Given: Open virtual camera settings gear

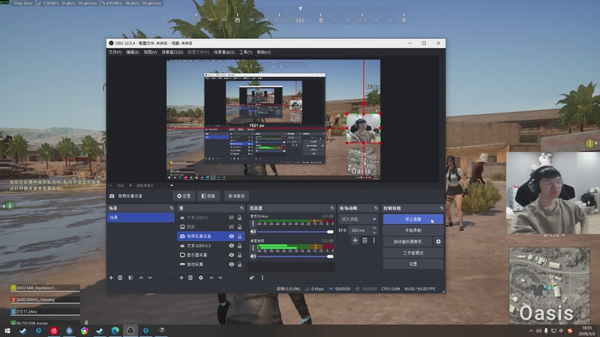Looking at the screenshot, I should click(x=439, y=241).
